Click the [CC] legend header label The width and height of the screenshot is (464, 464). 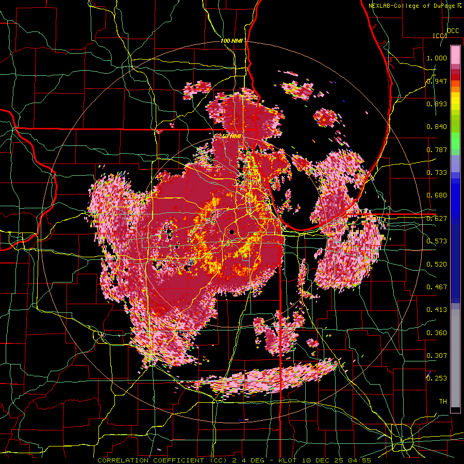coord(440,36)
